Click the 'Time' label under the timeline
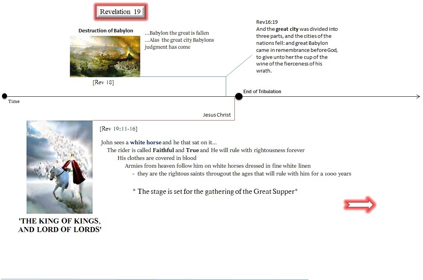 pyautogui.click(x=14, y=101)
